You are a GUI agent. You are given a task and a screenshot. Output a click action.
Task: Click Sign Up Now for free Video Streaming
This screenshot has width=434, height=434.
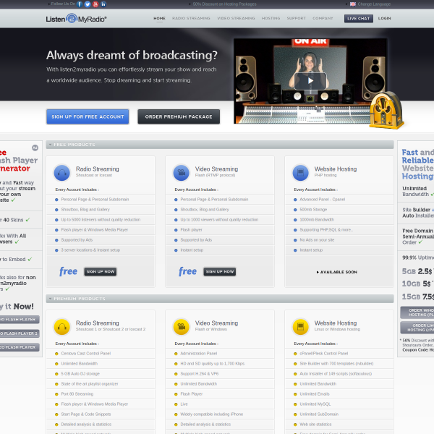(x=219, y=271)
